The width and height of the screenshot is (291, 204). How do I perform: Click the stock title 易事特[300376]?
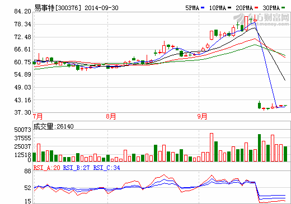[x=58, y=8]
